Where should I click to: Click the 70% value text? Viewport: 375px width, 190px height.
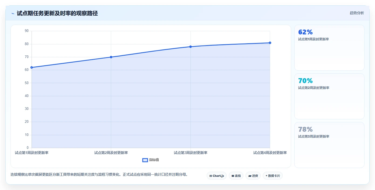tap(305, 81)
